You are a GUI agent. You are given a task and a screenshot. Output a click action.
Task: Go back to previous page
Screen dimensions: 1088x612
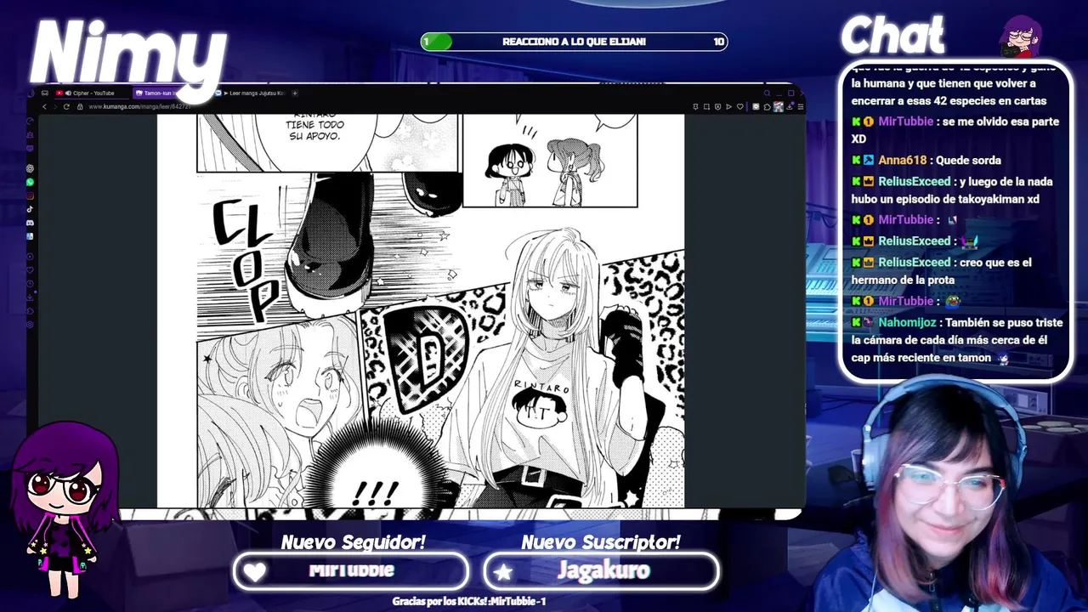[45, 107]
